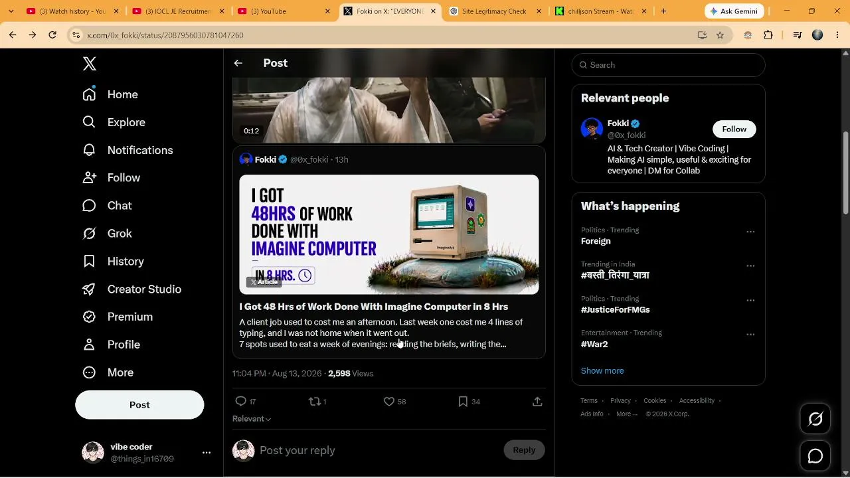Open options for the #War2 trend
850x478 pixels.
(x=750, y=335)
